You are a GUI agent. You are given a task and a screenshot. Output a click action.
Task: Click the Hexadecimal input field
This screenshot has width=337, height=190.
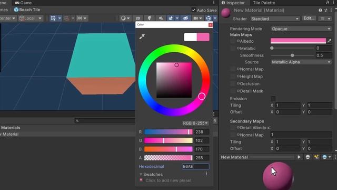(x=195, y=166)
